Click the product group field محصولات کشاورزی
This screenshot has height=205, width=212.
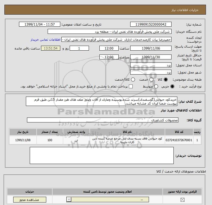tap(103, 120)
